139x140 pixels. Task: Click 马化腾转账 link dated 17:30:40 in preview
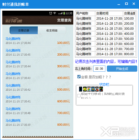tap(13, 109)
